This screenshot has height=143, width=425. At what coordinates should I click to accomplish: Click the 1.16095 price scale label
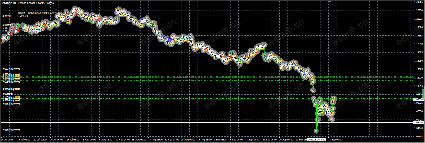click(418, 53)
